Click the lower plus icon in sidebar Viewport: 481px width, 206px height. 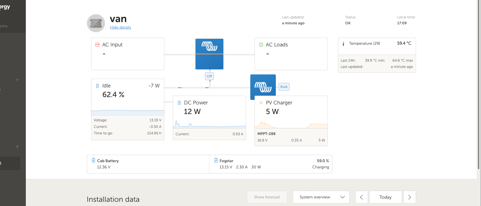[17, 147]
